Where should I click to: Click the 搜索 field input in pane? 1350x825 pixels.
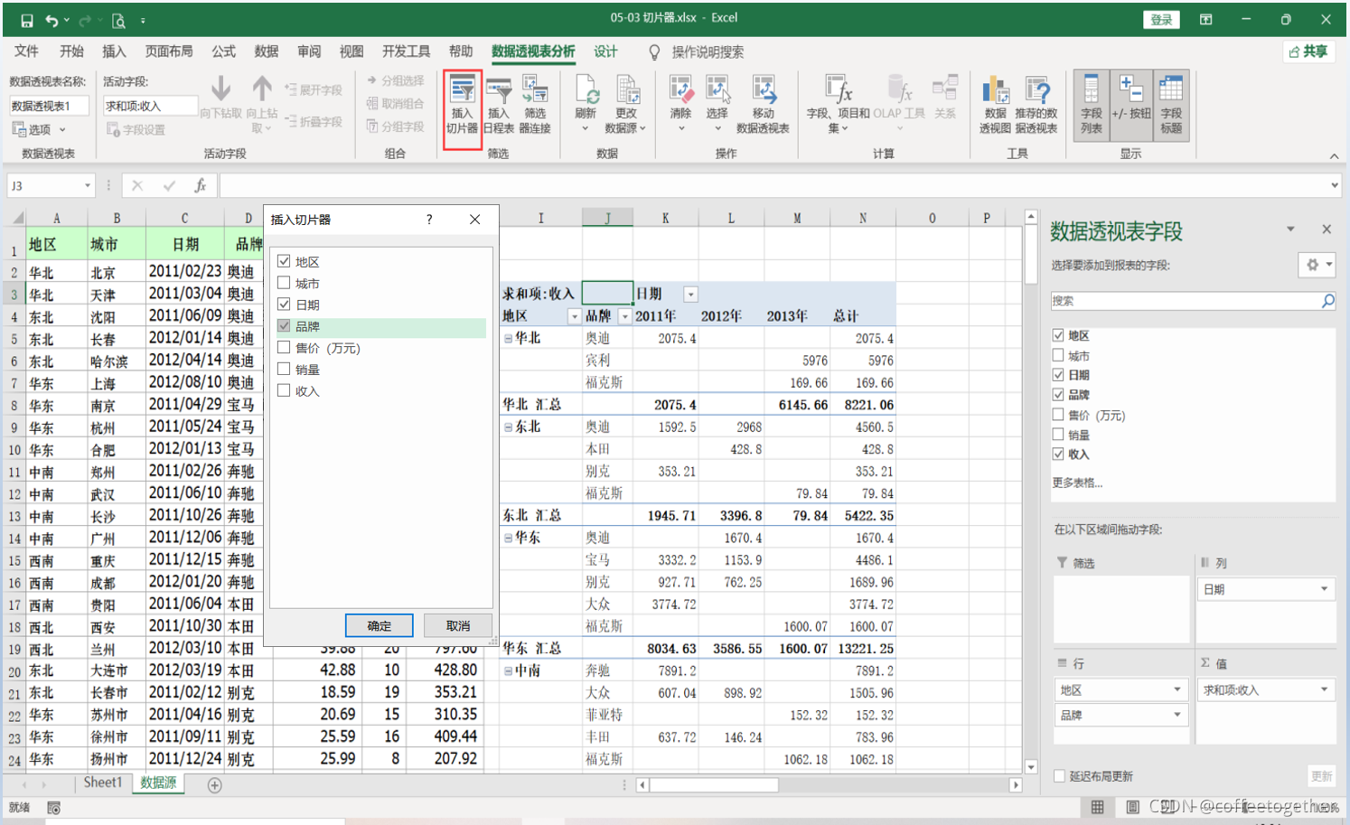(x=1184, y=301)
